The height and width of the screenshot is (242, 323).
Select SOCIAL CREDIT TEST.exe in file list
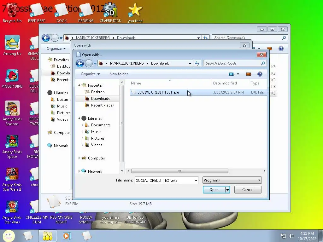pos(198,92)
